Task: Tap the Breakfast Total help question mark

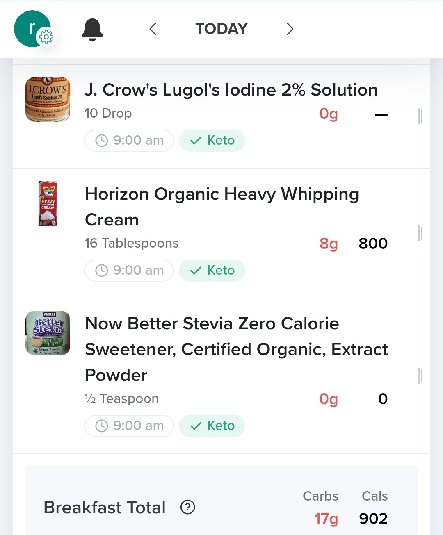Action: point(187,507)
